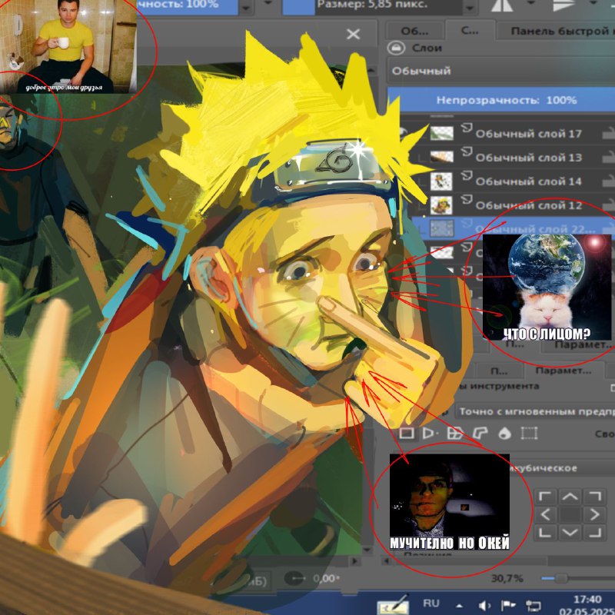
Task: Set anchor point to bottom center
Action: (x=570, y=532)
